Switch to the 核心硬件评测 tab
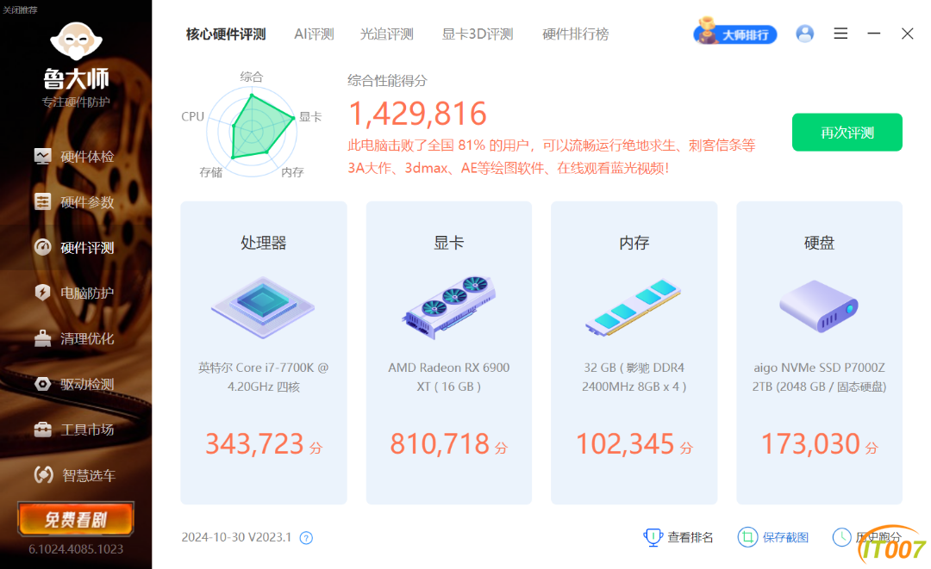Viewport: 931px width, 569px height. [226, 34]
